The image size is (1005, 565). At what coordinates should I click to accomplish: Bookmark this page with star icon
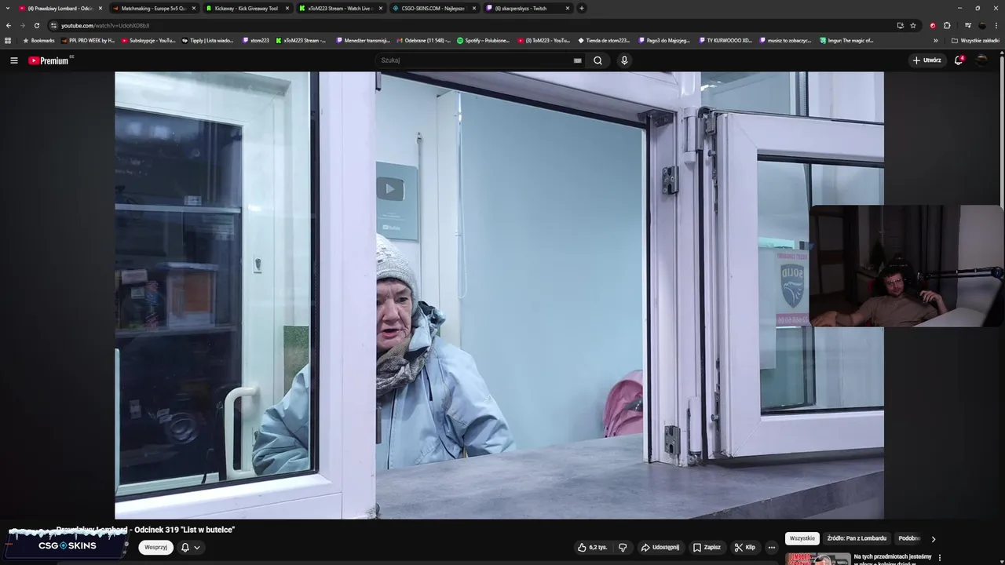tap(913, 25)
